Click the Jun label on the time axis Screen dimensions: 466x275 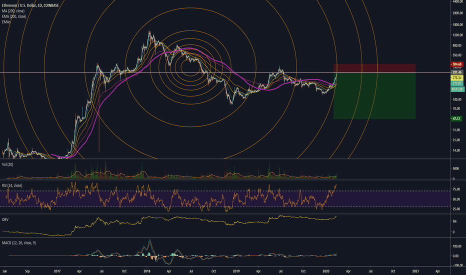5,271
